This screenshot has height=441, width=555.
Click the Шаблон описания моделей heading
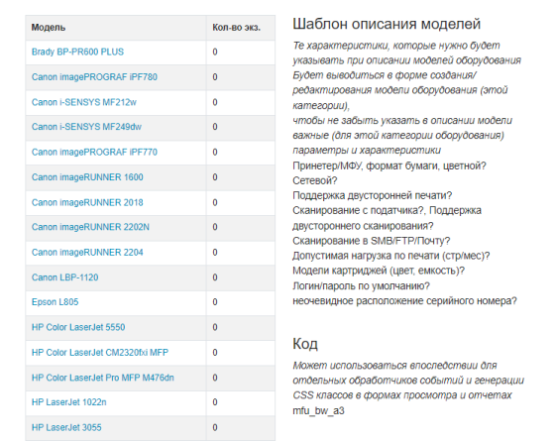pyautogui.click(x=387, y=24)
